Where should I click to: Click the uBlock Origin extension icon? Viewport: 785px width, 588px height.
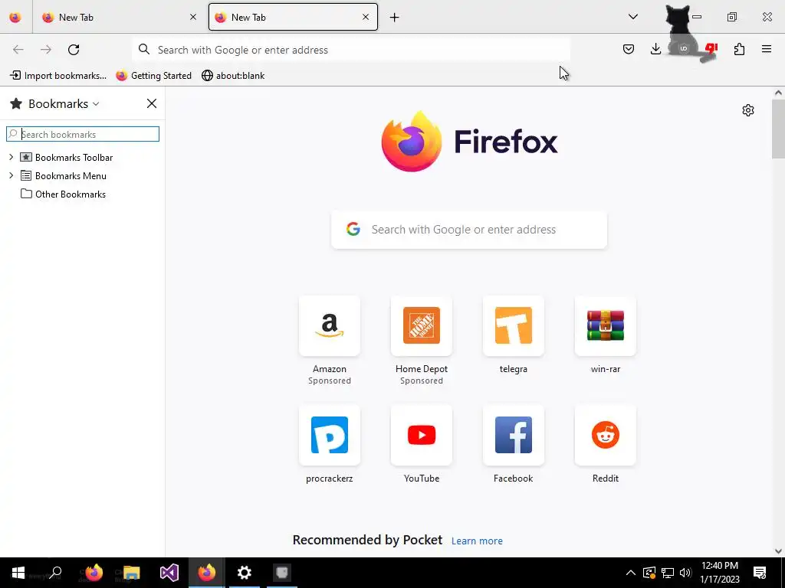tap(683, 49)
